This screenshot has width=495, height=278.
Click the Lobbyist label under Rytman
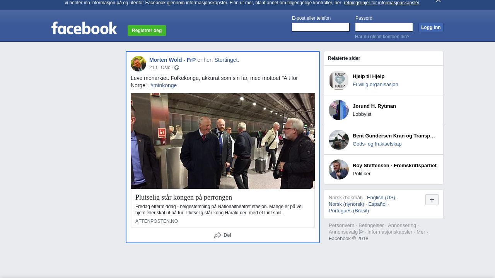[x=362, y=114]
